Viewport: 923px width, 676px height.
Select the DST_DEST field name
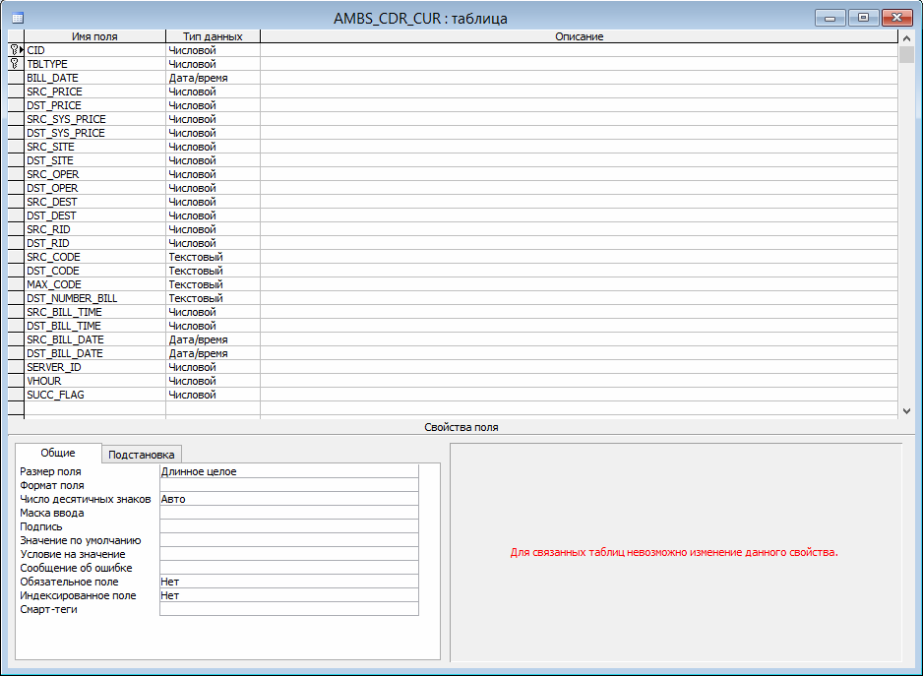tap(51, 215)
